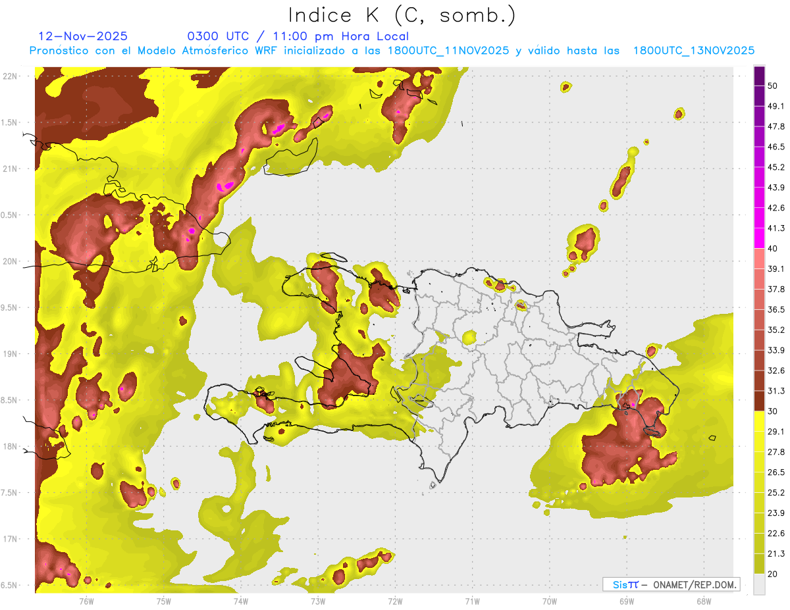Click the legend value '31.3'
The height and width of the screenshot is (610, 790).
[776, 391]
